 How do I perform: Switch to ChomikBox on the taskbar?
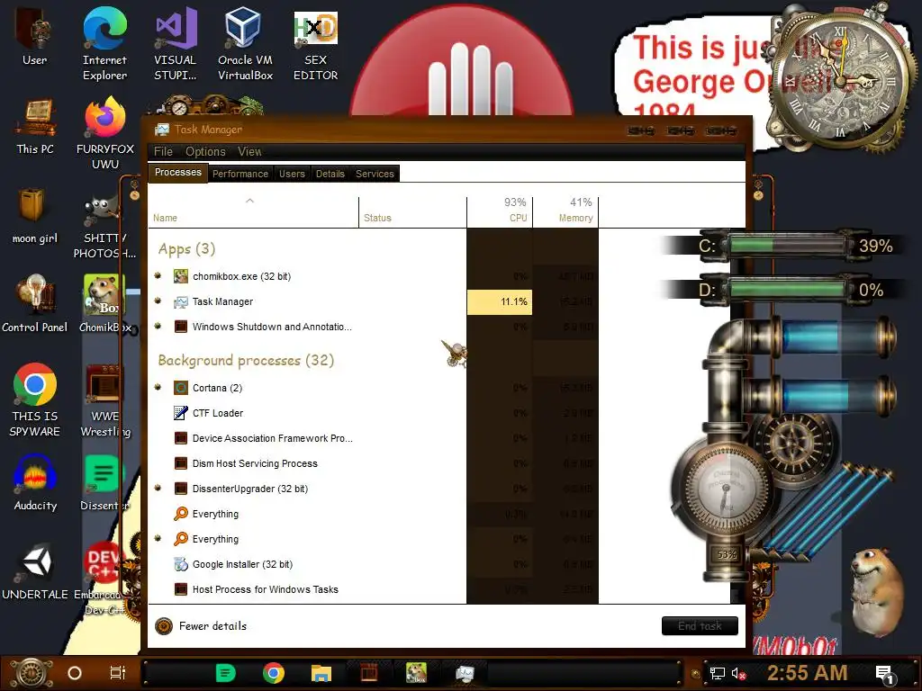(x=416, y=673)
